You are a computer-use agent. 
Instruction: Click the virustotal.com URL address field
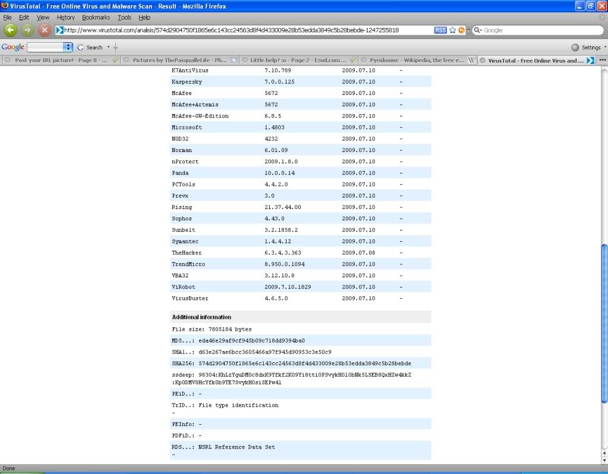(x=238, y=30)
